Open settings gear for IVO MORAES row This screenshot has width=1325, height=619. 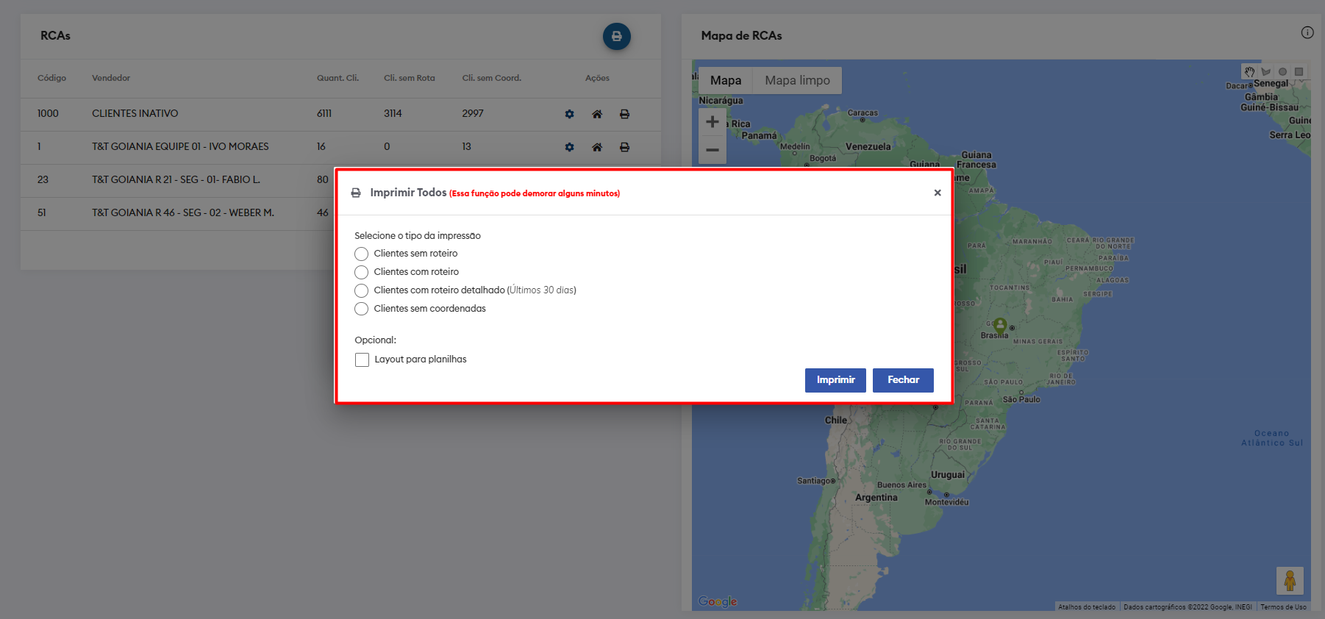pyautogui.click(x=569, y=147)
